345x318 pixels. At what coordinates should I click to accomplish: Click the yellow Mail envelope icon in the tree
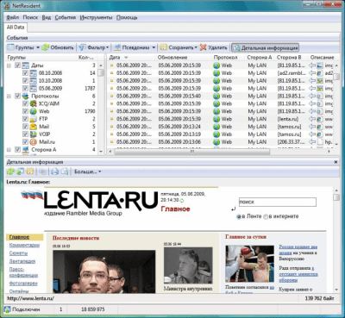point(34,127)
